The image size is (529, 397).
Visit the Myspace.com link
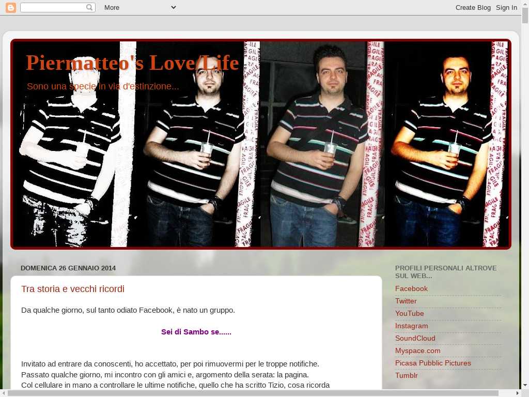coord(417,350)
